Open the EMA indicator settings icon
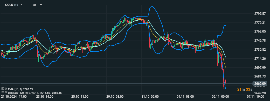This screenshot has height=101, width=270. pyautogui.click(x=3, y=89)
